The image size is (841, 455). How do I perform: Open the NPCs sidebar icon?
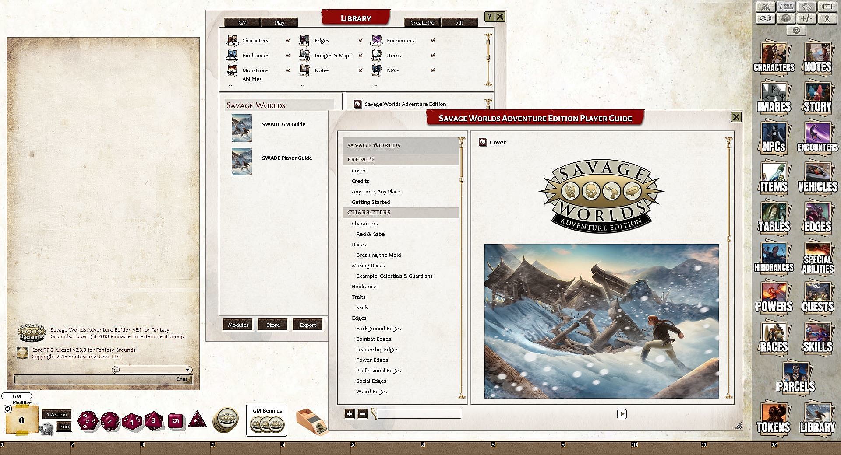pyautogui.click(x=774, y=137)
